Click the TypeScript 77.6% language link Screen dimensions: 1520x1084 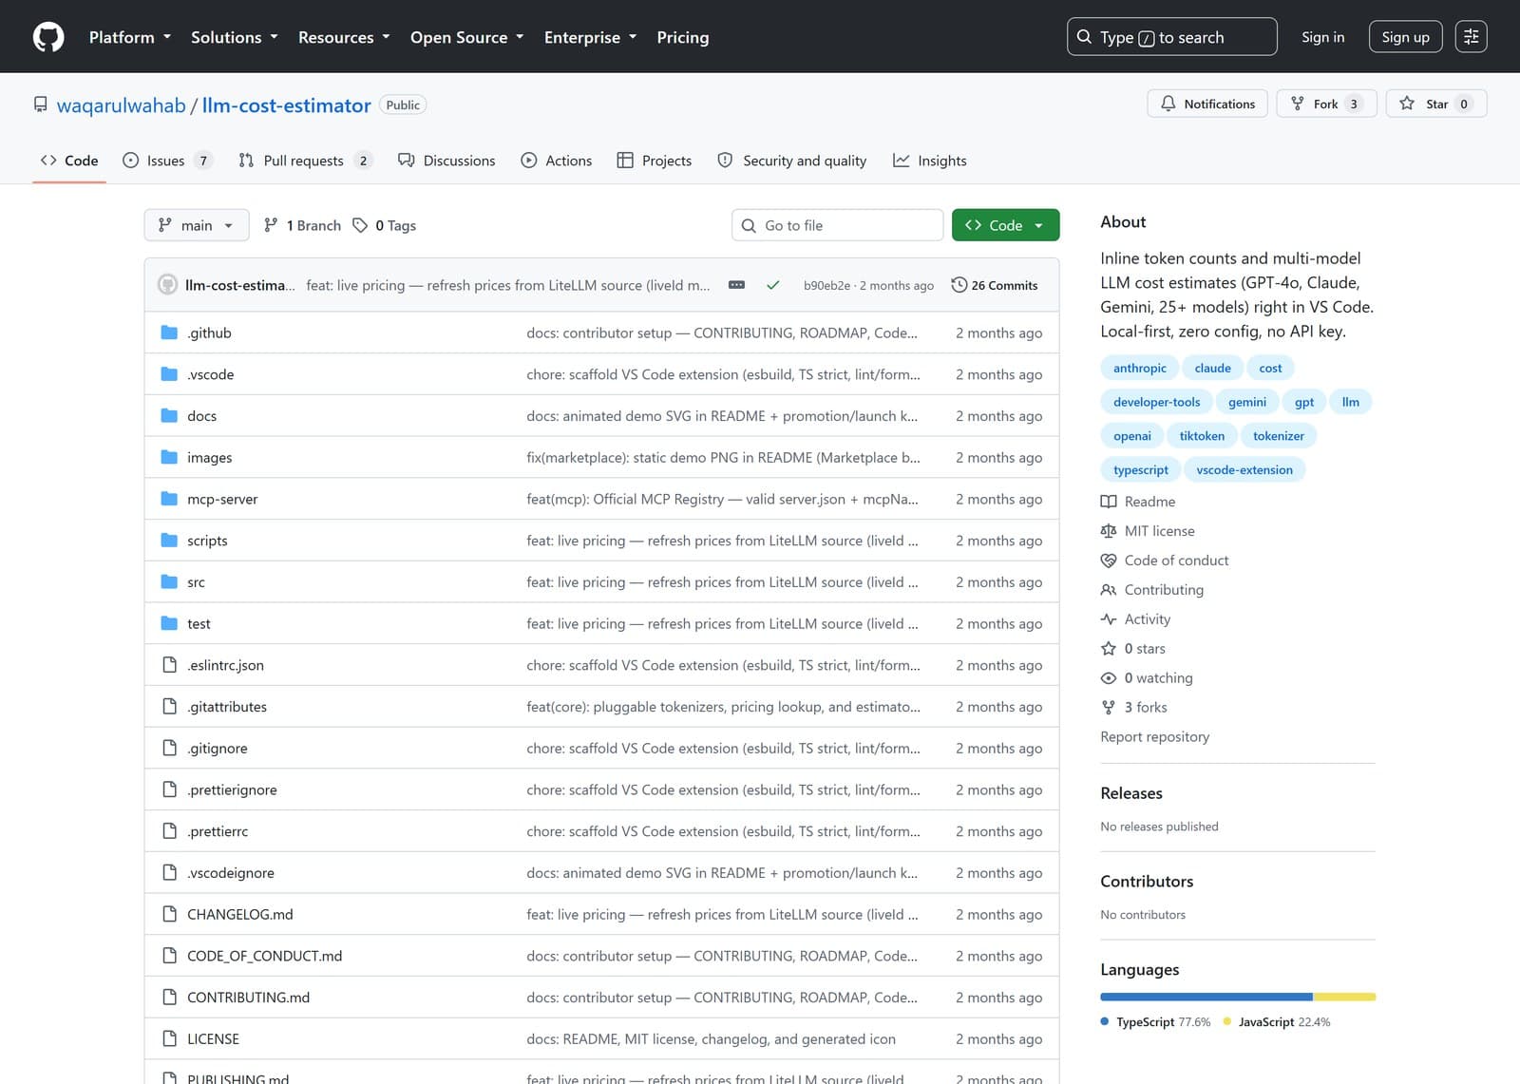pyautogui.click(x=1155, y=1022)
